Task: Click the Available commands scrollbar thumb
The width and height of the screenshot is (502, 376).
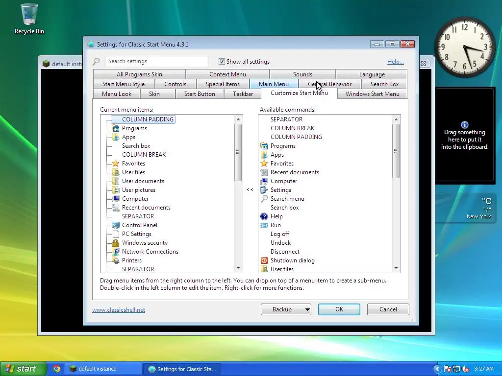Action: [x=396, y=151]
